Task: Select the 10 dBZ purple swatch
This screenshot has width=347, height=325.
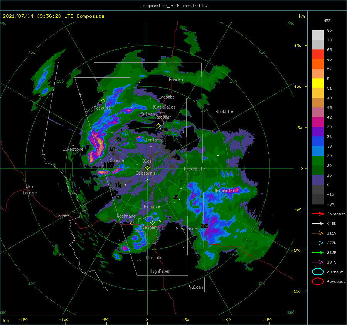Action: tap(318, 180)
